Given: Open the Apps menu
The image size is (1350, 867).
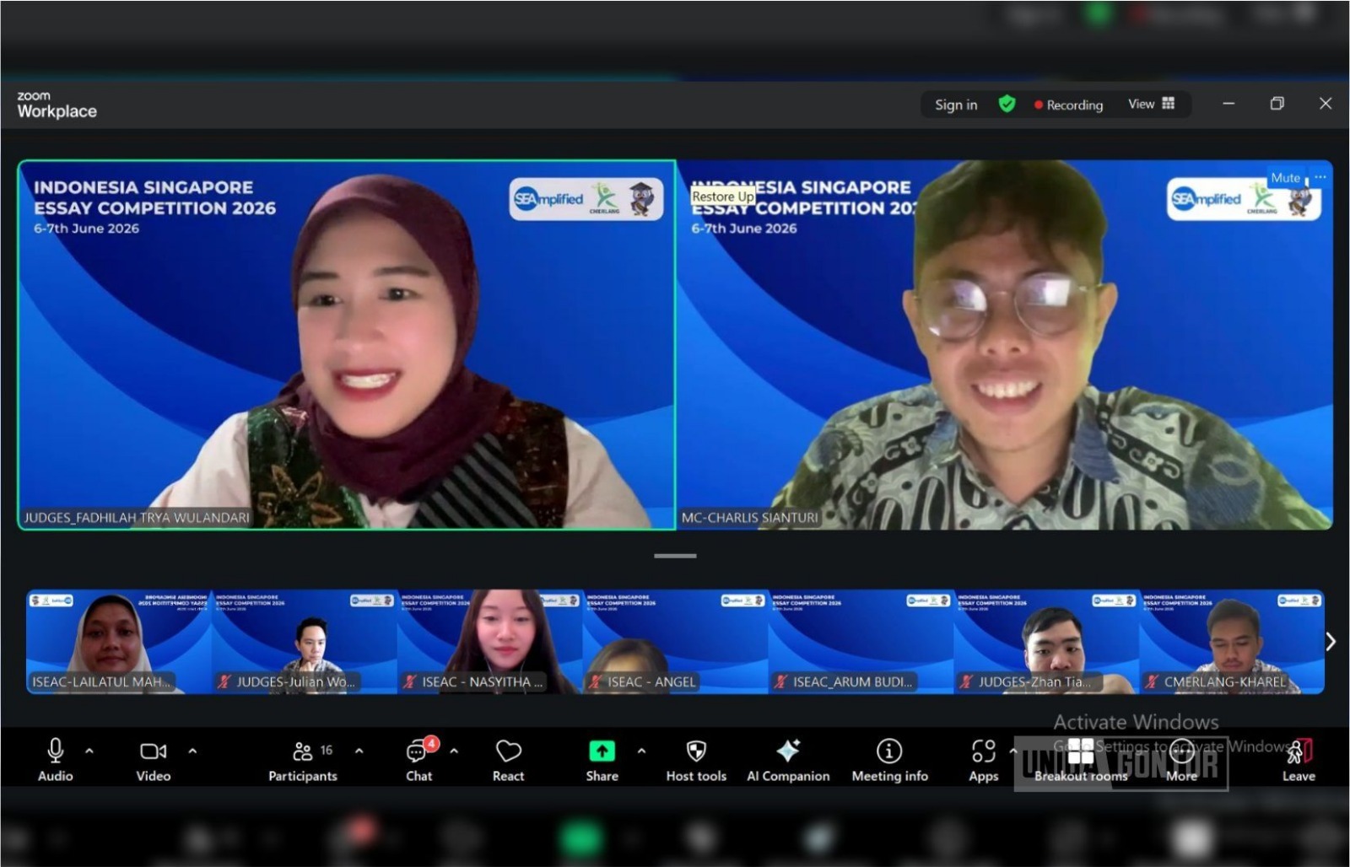Looking at the screenshot, I should (x=984, y=760).
